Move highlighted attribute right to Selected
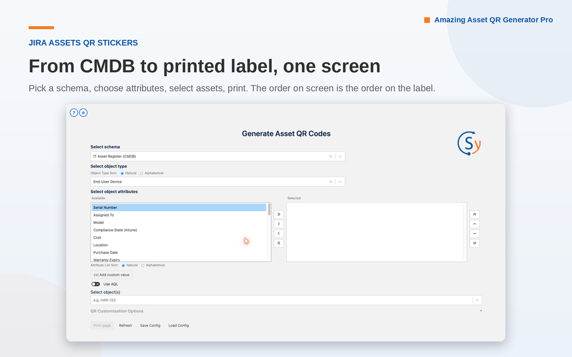The image size is (572, 357). (x=279, y=224)
